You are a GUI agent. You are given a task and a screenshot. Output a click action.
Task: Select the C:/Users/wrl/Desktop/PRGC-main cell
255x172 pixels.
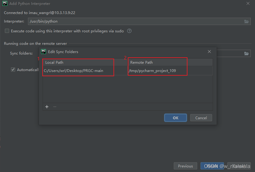pos(85,70)
